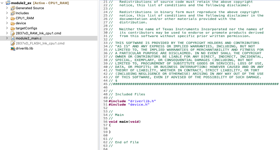Place cursor on the void main(void) line

125,122
